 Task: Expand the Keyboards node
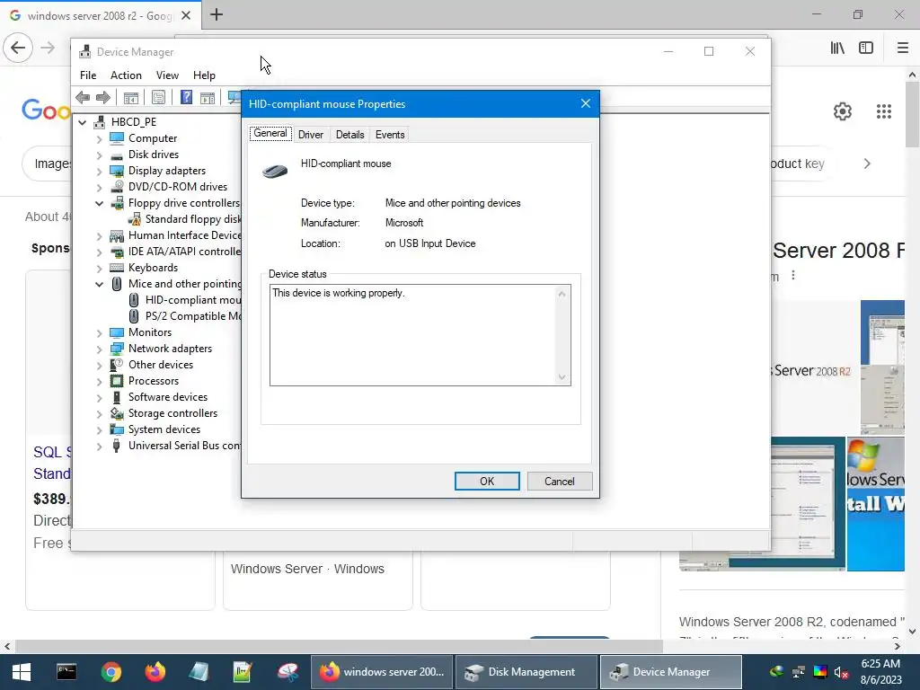click(99, 269)
